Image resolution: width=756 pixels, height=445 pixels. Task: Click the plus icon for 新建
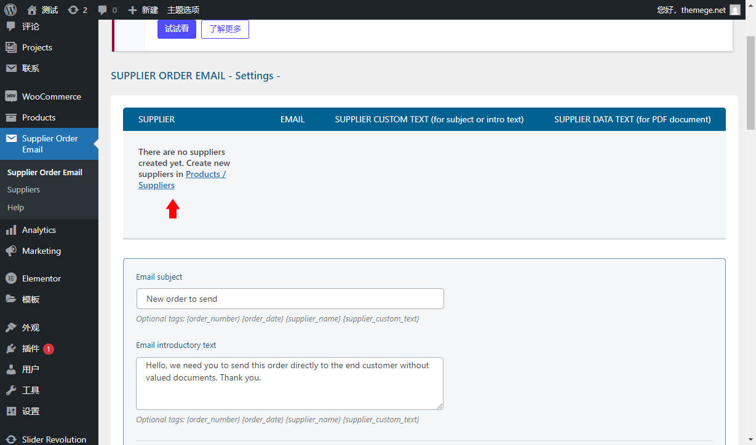[132, 10]
